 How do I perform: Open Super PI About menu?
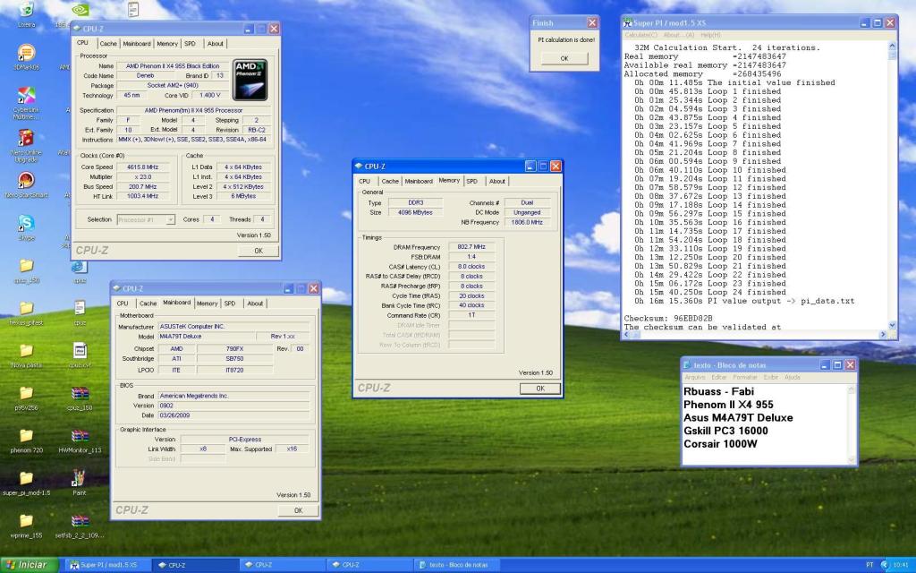pos(678,35)
